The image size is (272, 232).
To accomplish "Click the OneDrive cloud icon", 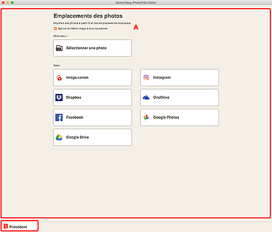I will pyautogui.click(x=146, y=98).
